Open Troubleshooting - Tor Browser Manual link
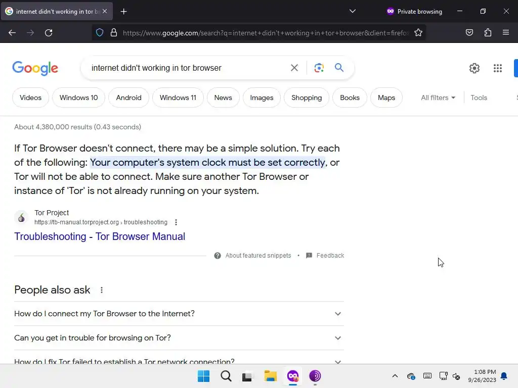Screen dimensions: 518x388 [100, 236]
